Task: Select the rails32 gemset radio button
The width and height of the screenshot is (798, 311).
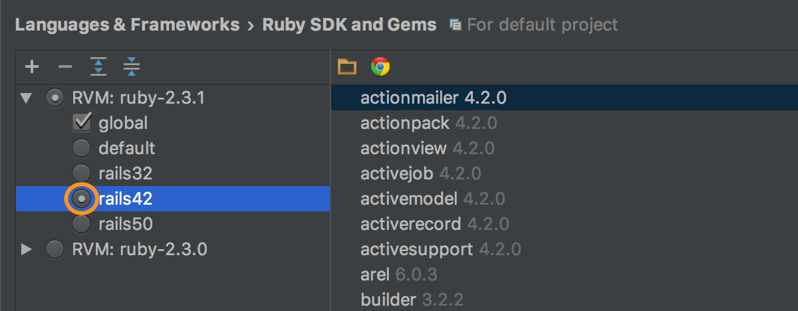Action: point(82,173)
